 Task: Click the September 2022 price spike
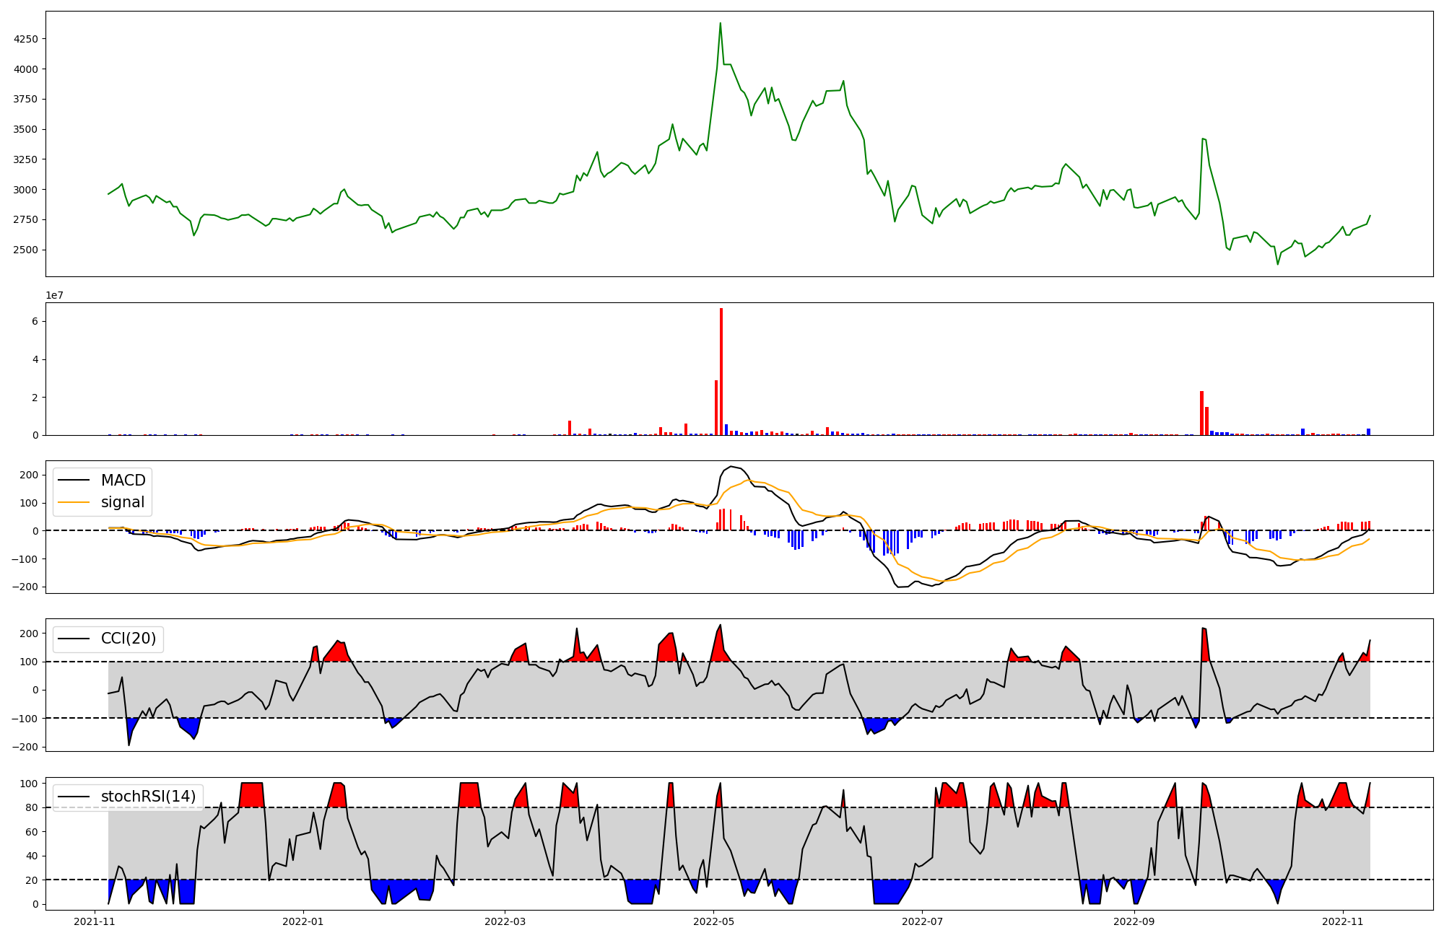click(1203, 139)
